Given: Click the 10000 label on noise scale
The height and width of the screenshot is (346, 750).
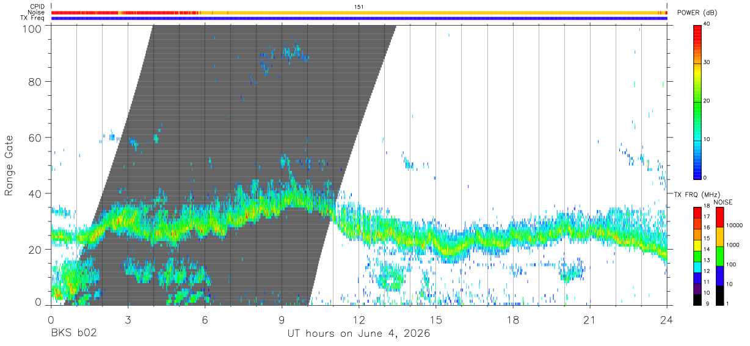Looking at the screenshot, I should point(734,225).
